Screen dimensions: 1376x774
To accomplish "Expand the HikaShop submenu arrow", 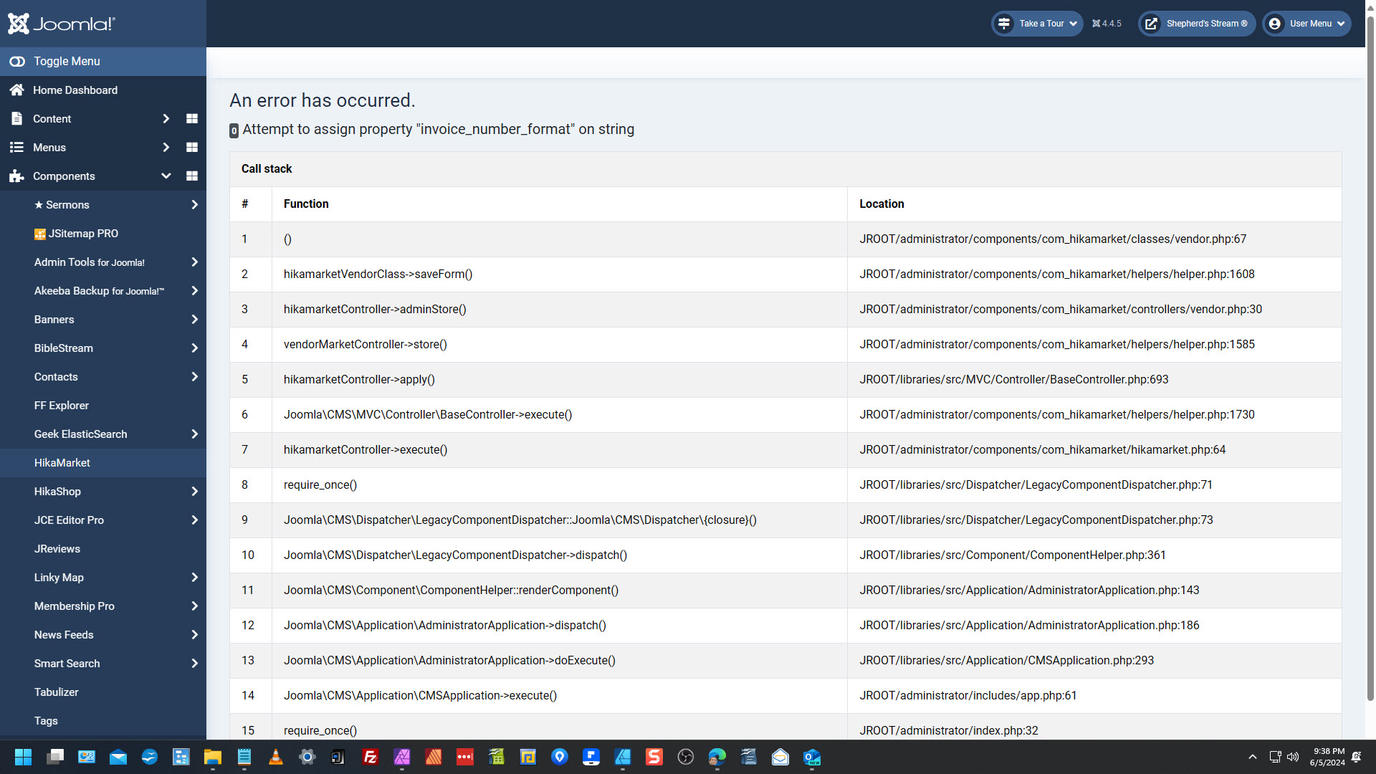I will pos(194,492).
